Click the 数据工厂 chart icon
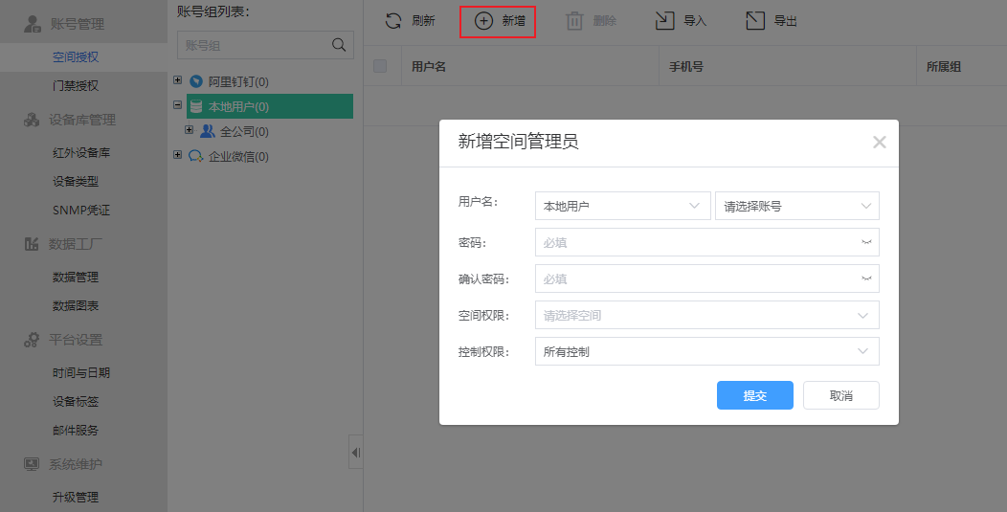 [32, 243]
